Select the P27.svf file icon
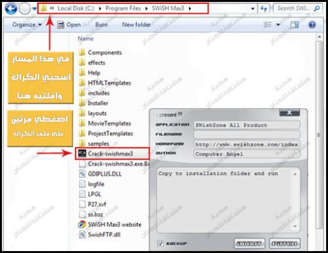 (82, 204)
